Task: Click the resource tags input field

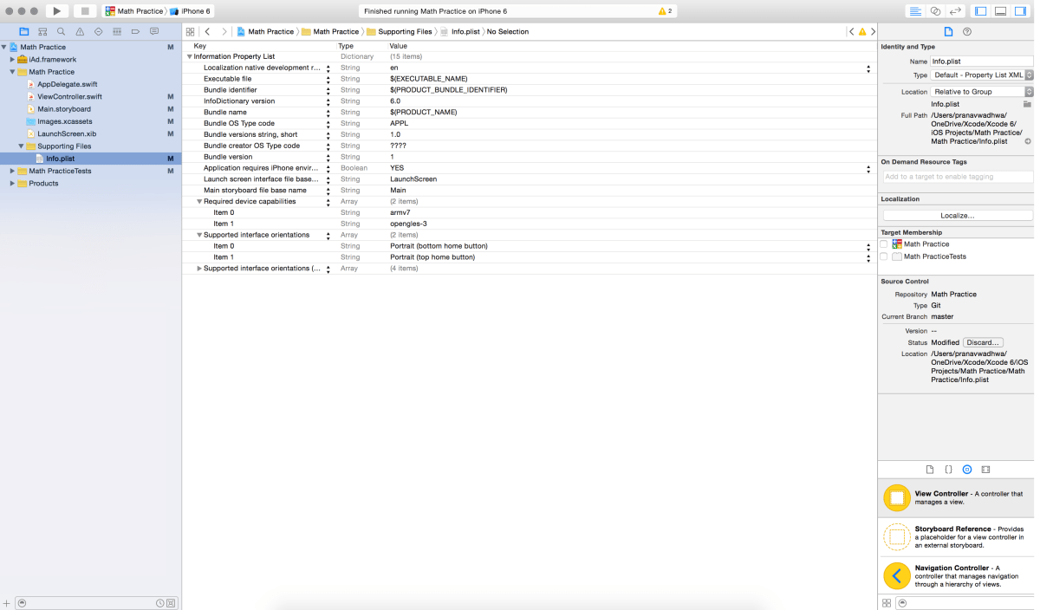Action: 958,177
